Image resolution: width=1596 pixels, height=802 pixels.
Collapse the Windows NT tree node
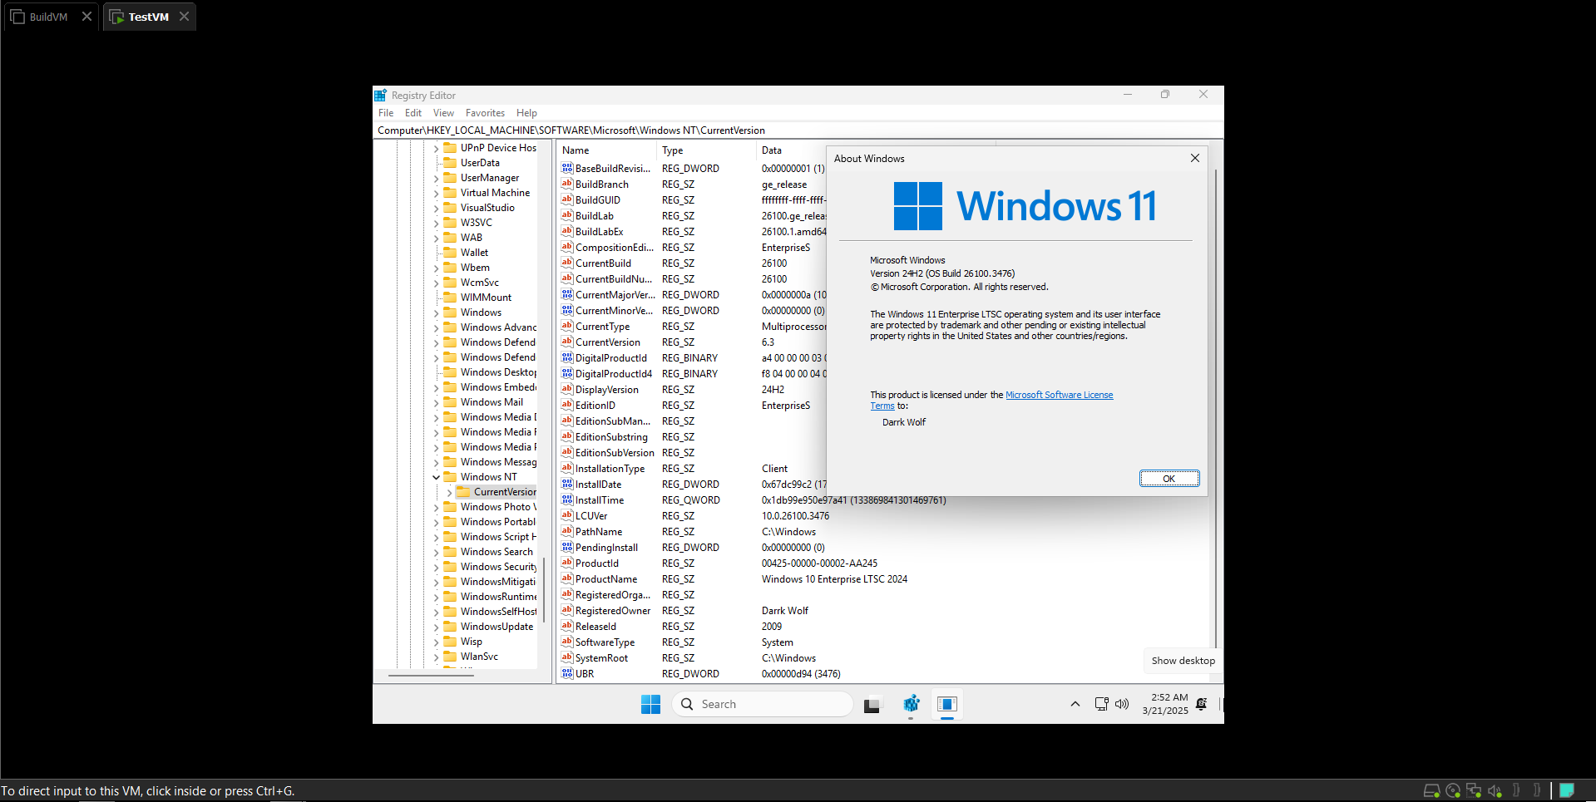(436, 477)
